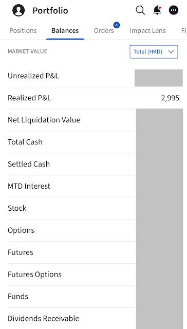
Task: Click the chevron in Total (HKD) selector
Action: tap(171, 51)
